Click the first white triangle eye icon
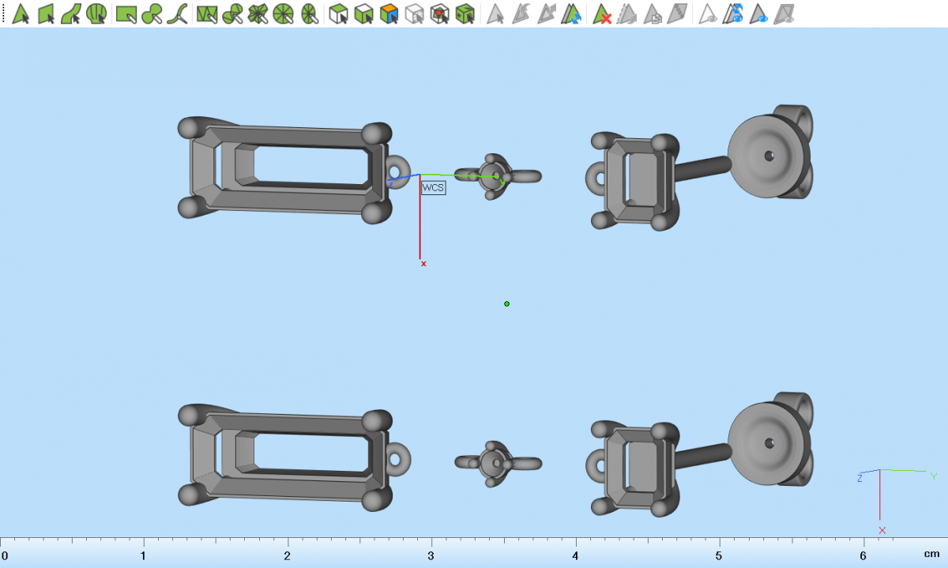 709,13
